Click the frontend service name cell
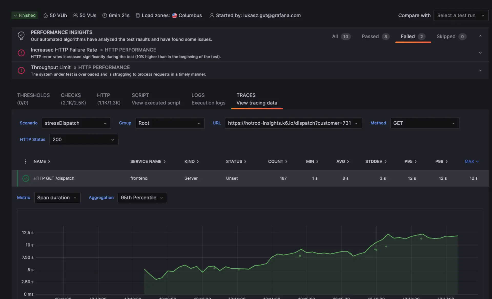The image size is (492, 299). (x=139, y=178)
